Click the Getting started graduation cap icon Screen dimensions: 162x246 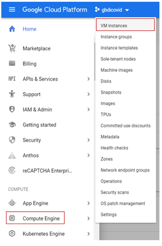(12, 125)
